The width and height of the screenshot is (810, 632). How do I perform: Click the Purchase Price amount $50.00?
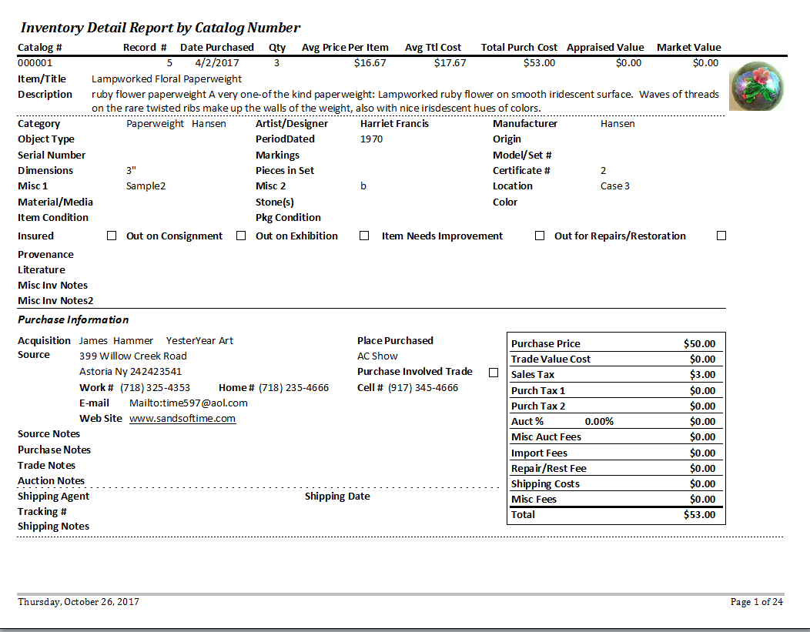[699, 344]
